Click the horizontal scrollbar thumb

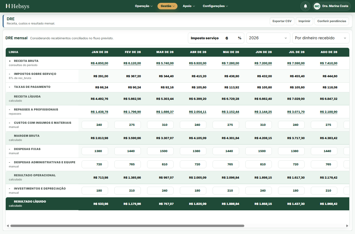pos(127,226)
